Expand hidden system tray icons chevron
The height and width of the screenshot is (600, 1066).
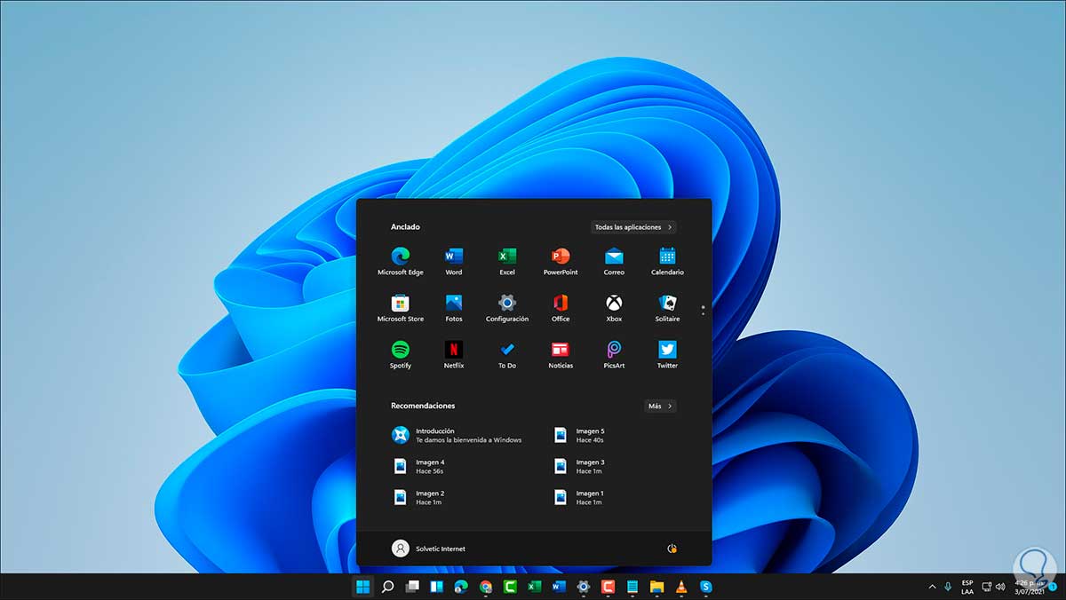(x=932, y=587)
